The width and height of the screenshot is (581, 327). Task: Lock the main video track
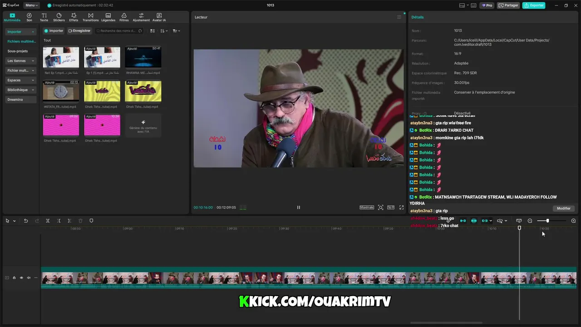tap(14, 278)
